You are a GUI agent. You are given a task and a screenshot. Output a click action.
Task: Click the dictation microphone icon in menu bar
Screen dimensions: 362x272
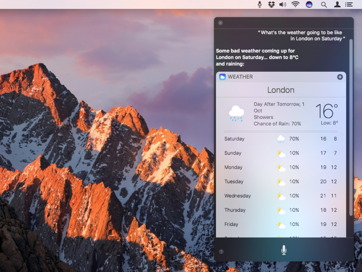(260, 5)
